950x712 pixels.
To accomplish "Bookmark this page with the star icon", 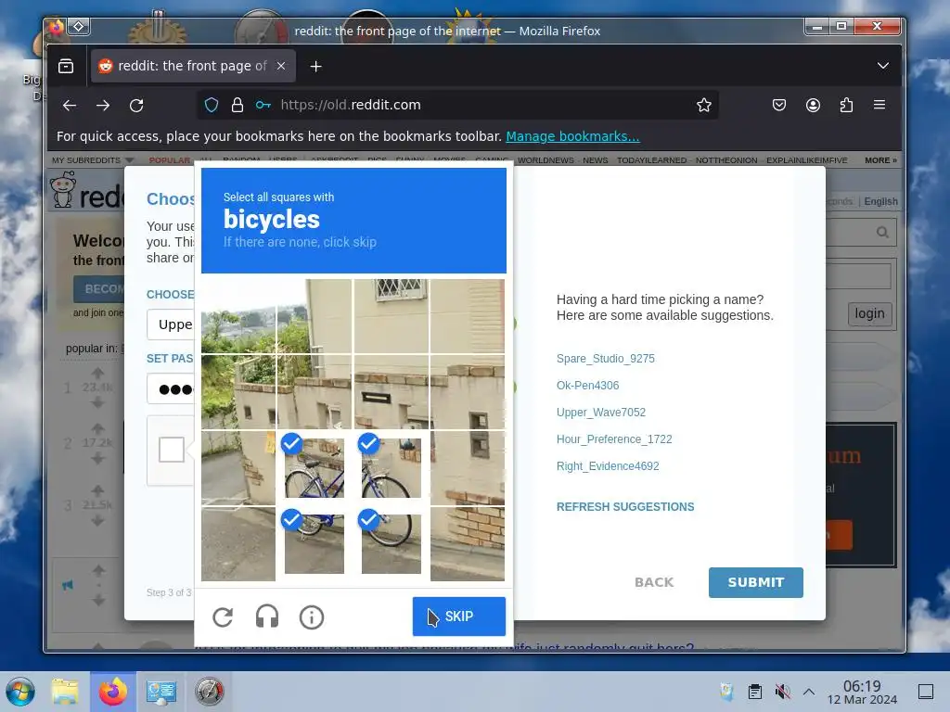I will 703,105.
